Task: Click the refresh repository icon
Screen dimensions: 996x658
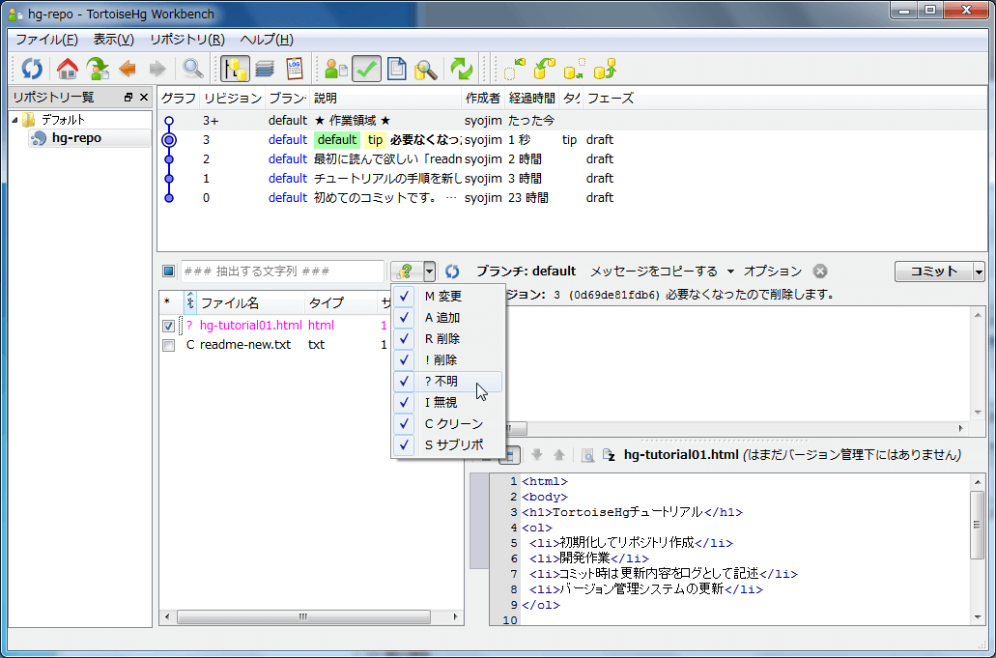Action: tap(31, 68)
